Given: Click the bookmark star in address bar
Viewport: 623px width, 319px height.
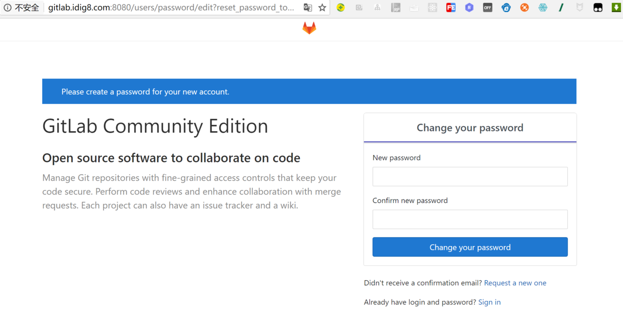Looking at the screenshot, I should 321,8.
